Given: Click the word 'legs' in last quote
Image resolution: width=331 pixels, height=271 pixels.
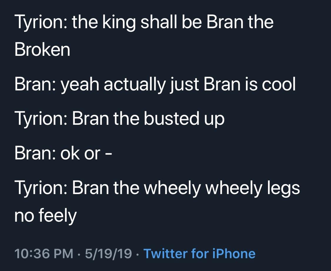Looking at the screenshot, I should click(283, 188).
